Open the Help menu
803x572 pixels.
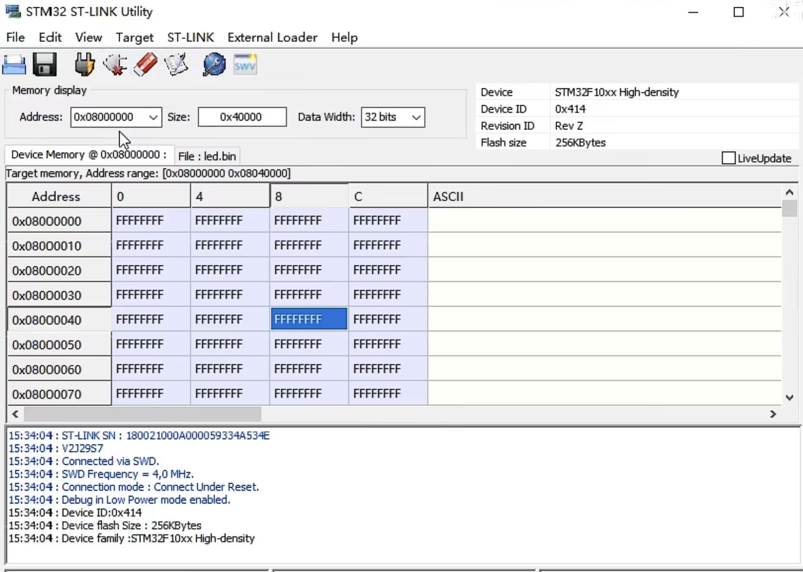[x=344, y=37]
